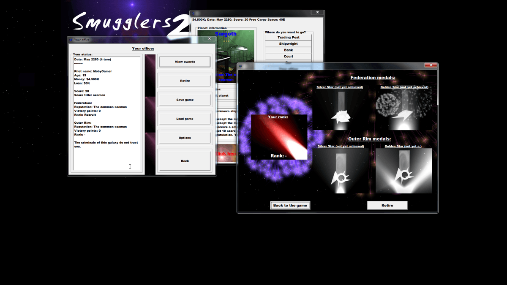Click the top status line in planet window
This screenshot has width=507, height=285.
click(x=239, y=20)
